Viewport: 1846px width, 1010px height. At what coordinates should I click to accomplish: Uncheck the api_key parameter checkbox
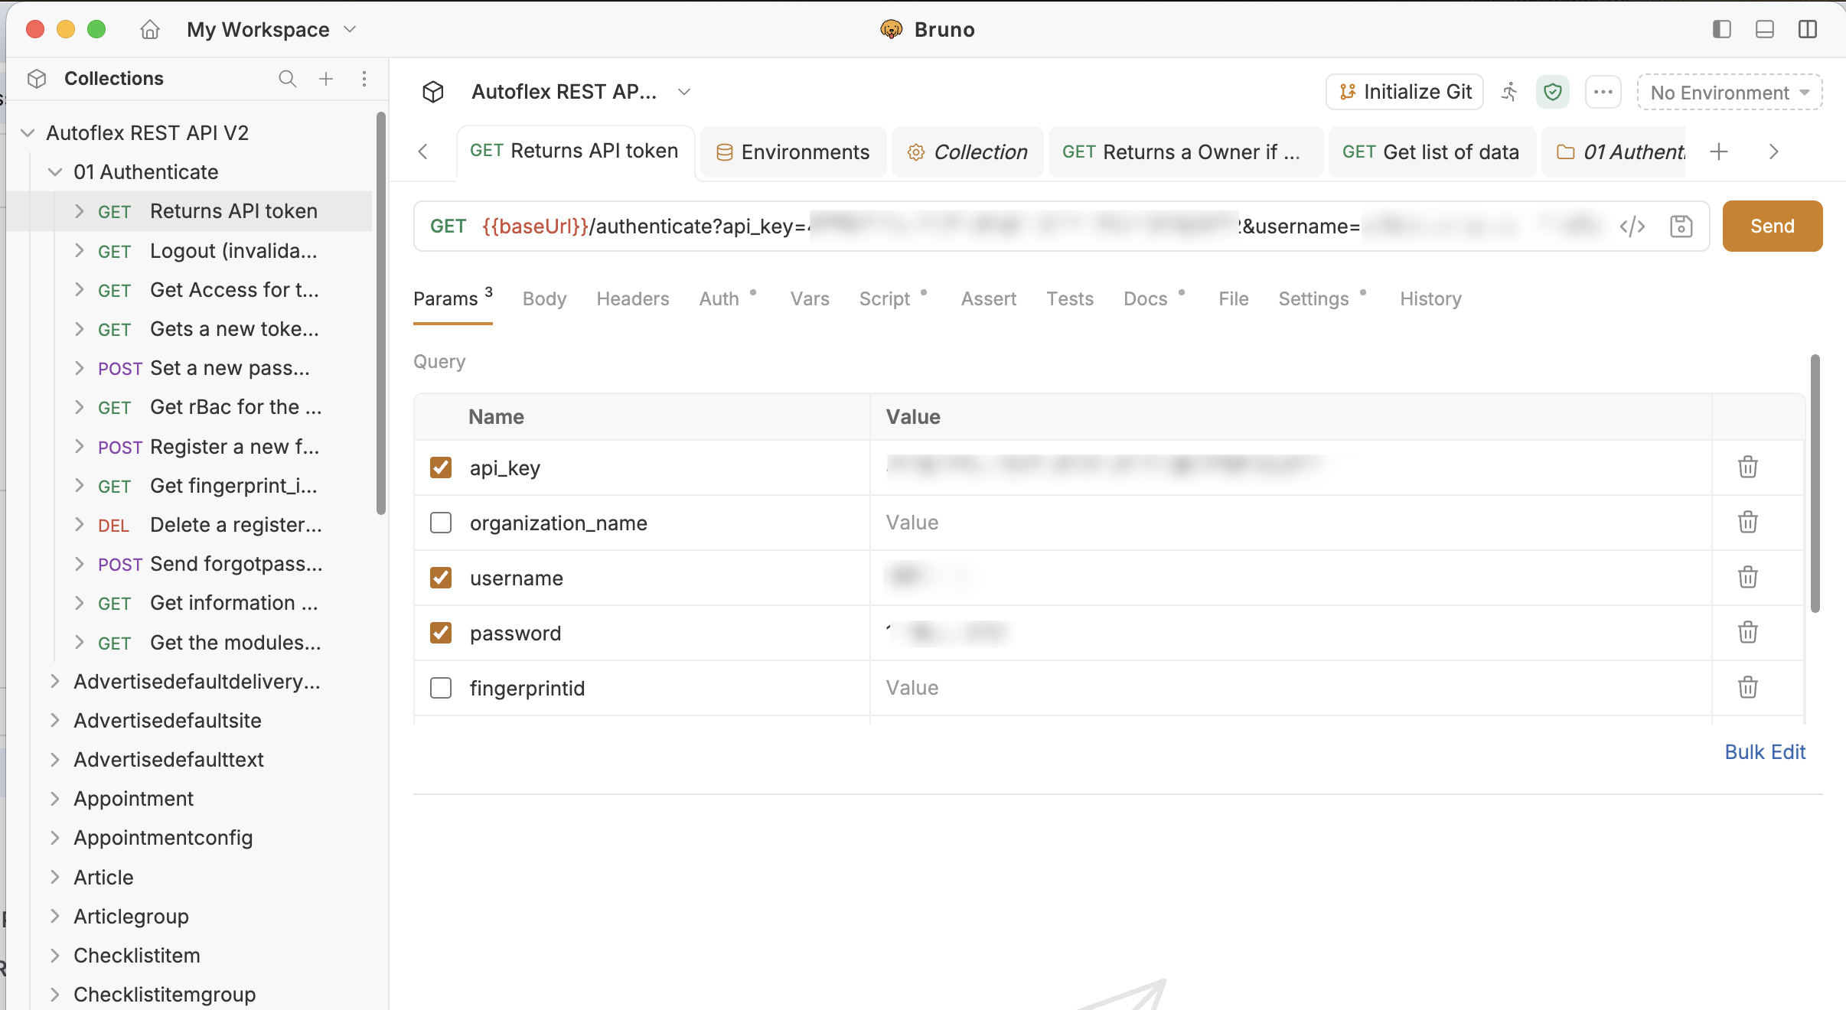tap(441, 468)
